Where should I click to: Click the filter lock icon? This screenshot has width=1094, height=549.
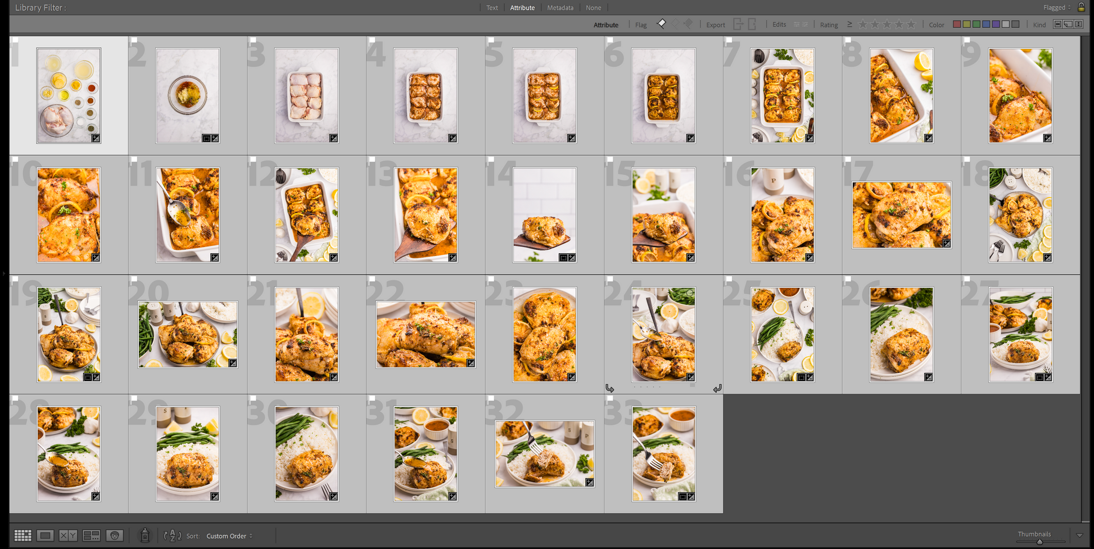tap(1081, 7)
